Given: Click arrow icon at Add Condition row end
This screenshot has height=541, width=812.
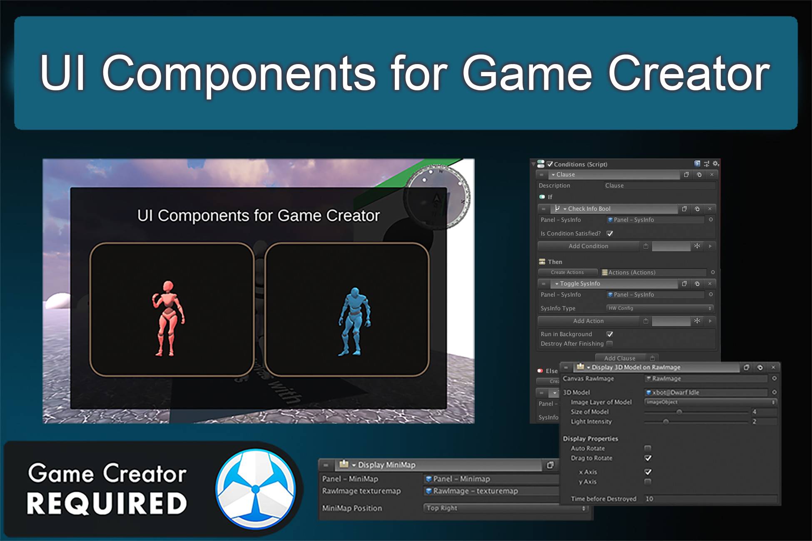Looking at the screenshot, I should [x=710, y=246].
